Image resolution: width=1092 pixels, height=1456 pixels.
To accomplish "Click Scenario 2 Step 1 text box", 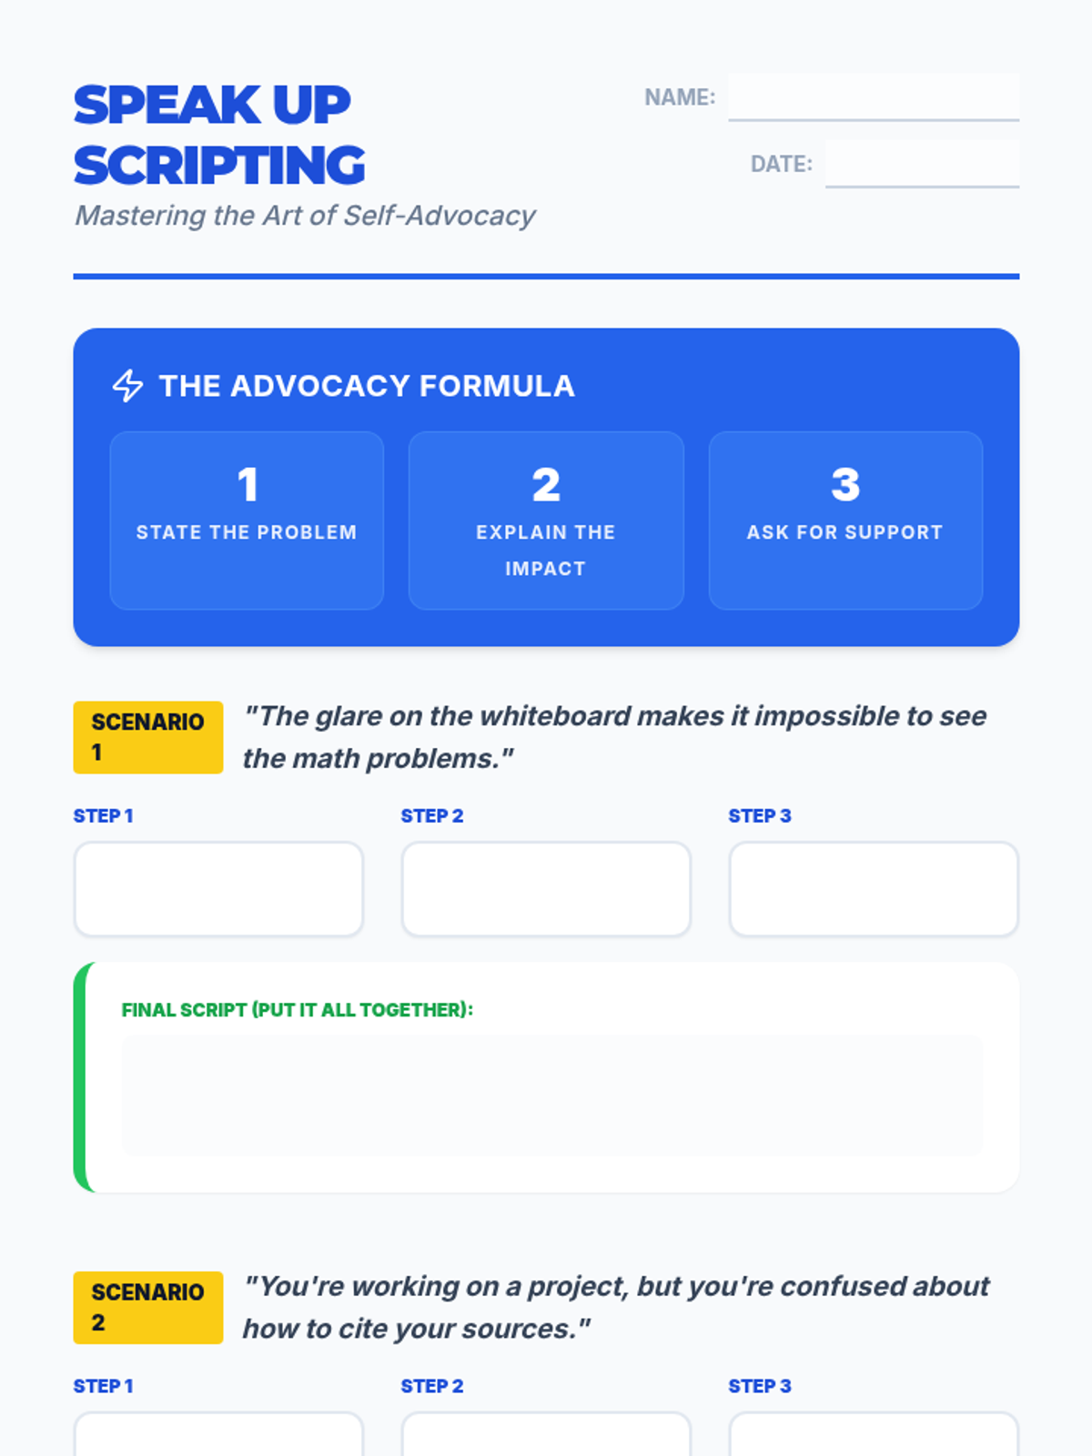I will (218, 1434).
